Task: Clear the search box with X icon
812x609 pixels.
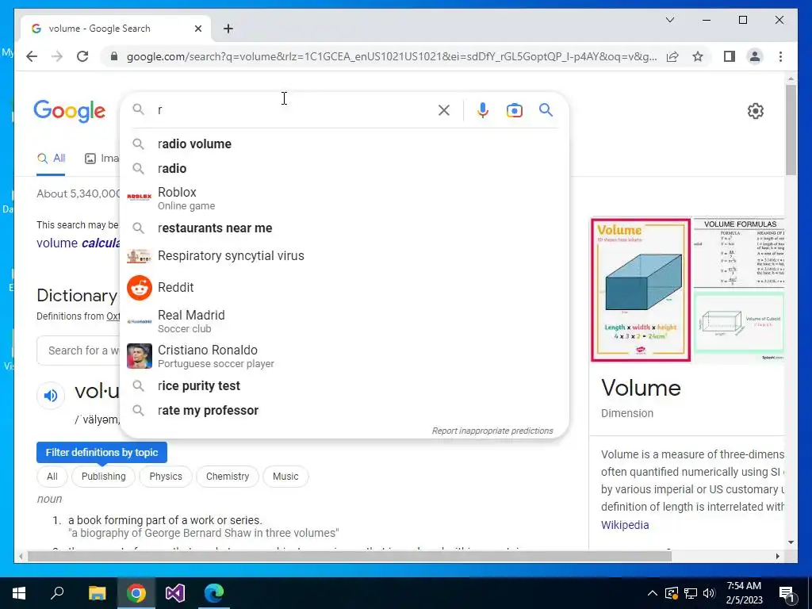Action: (444, 110)
